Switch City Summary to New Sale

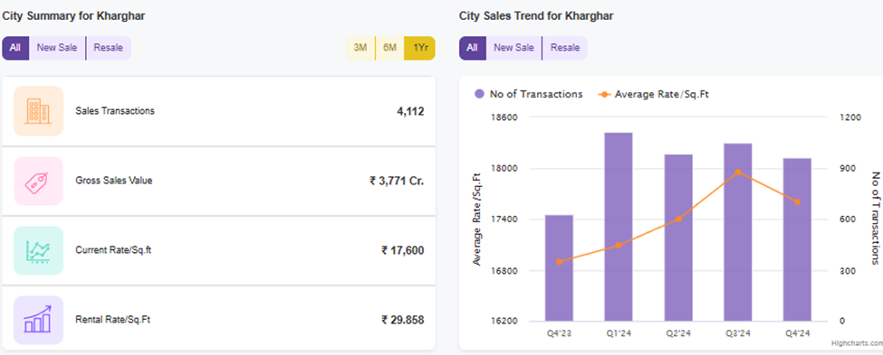click(x=57, y=48)
